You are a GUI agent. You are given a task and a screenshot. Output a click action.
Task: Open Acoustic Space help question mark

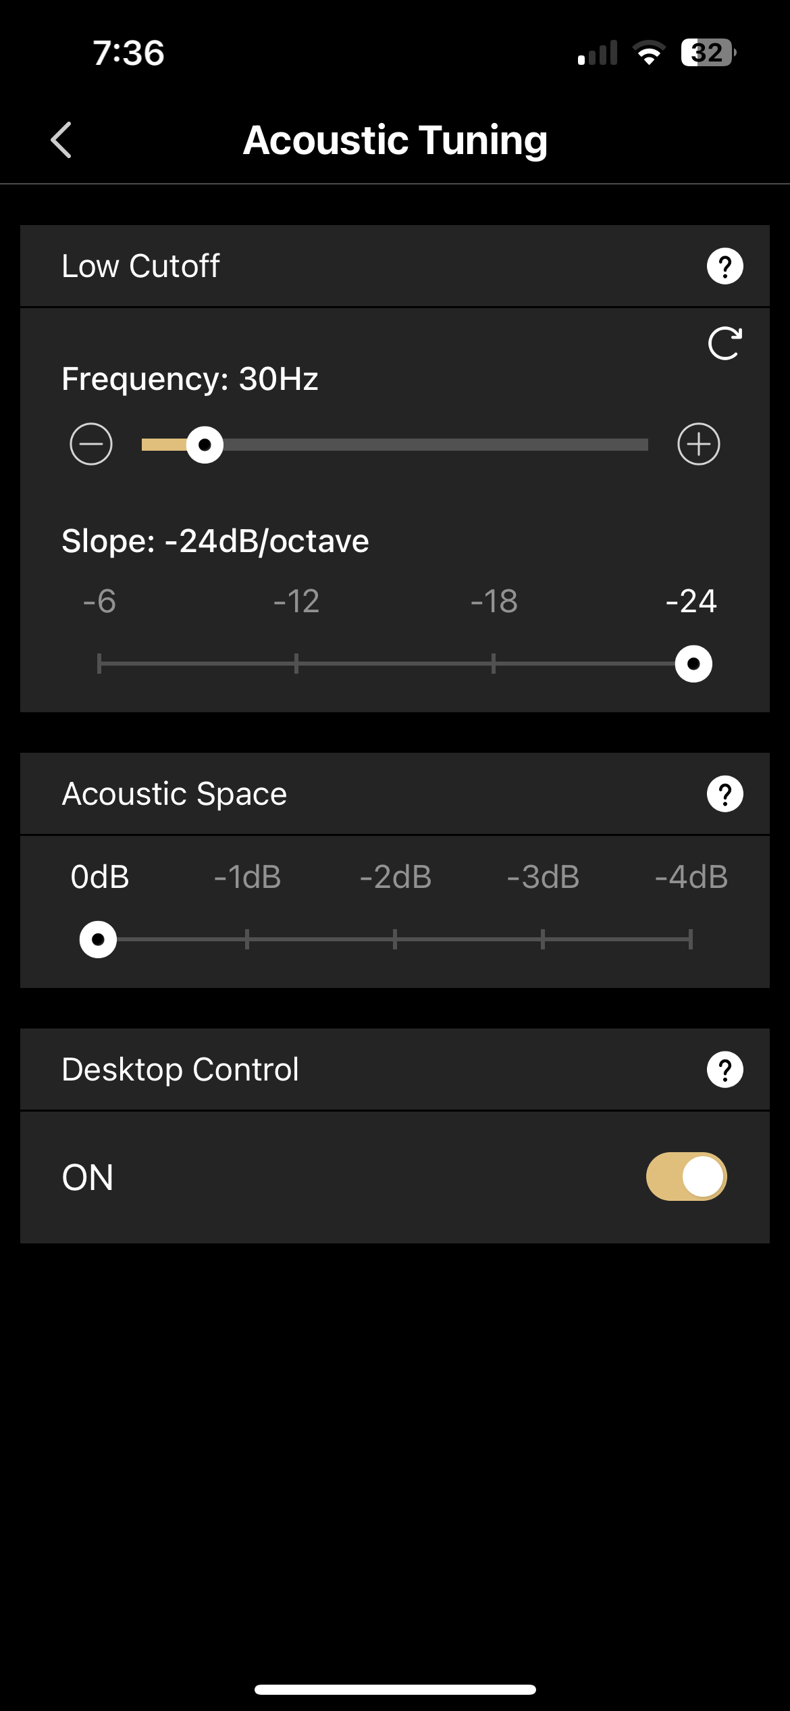725,794
